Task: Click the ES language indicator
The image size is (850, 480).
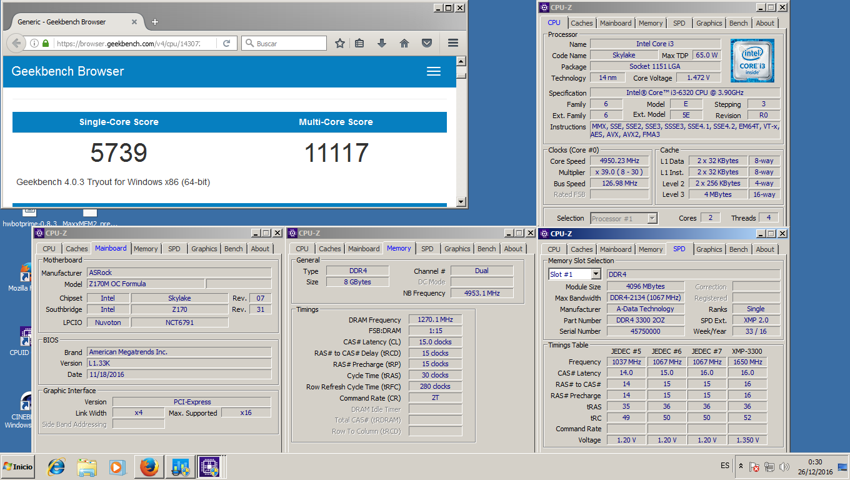Action: click(x=724, y=466)
